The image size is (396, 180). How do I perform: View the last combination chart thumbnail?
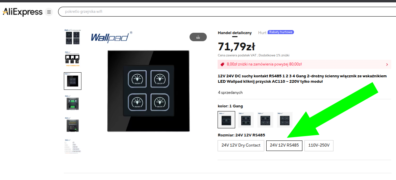[x=73, y=146]
